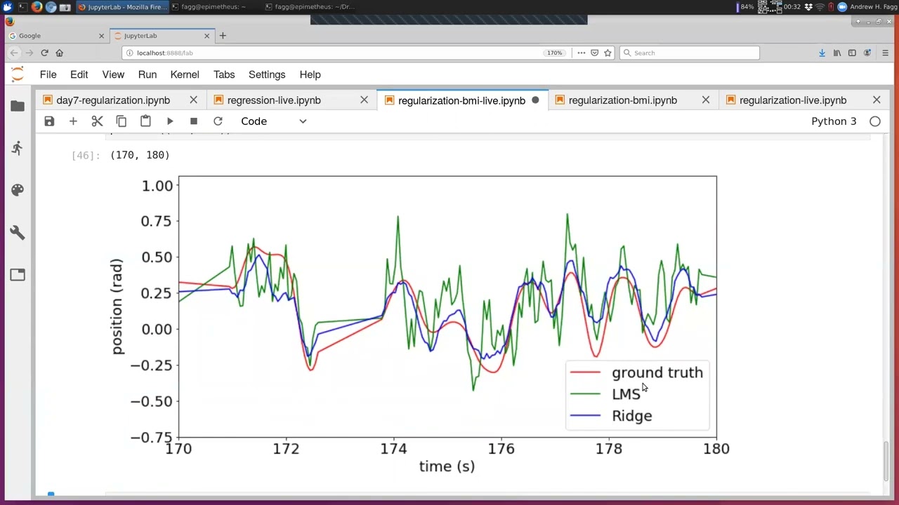Insert a new cell with the plus icon
Viewport: 899px width, 505px height.
click(73, 121)
